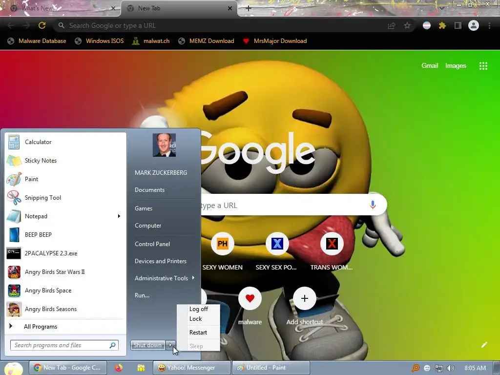Open Calculator from the Start menu

coord(65,142)
